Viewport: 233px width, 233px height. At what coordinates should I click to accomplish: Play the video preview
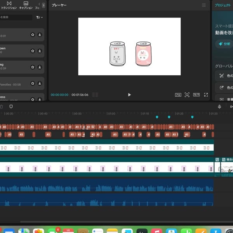click(129, 95)
